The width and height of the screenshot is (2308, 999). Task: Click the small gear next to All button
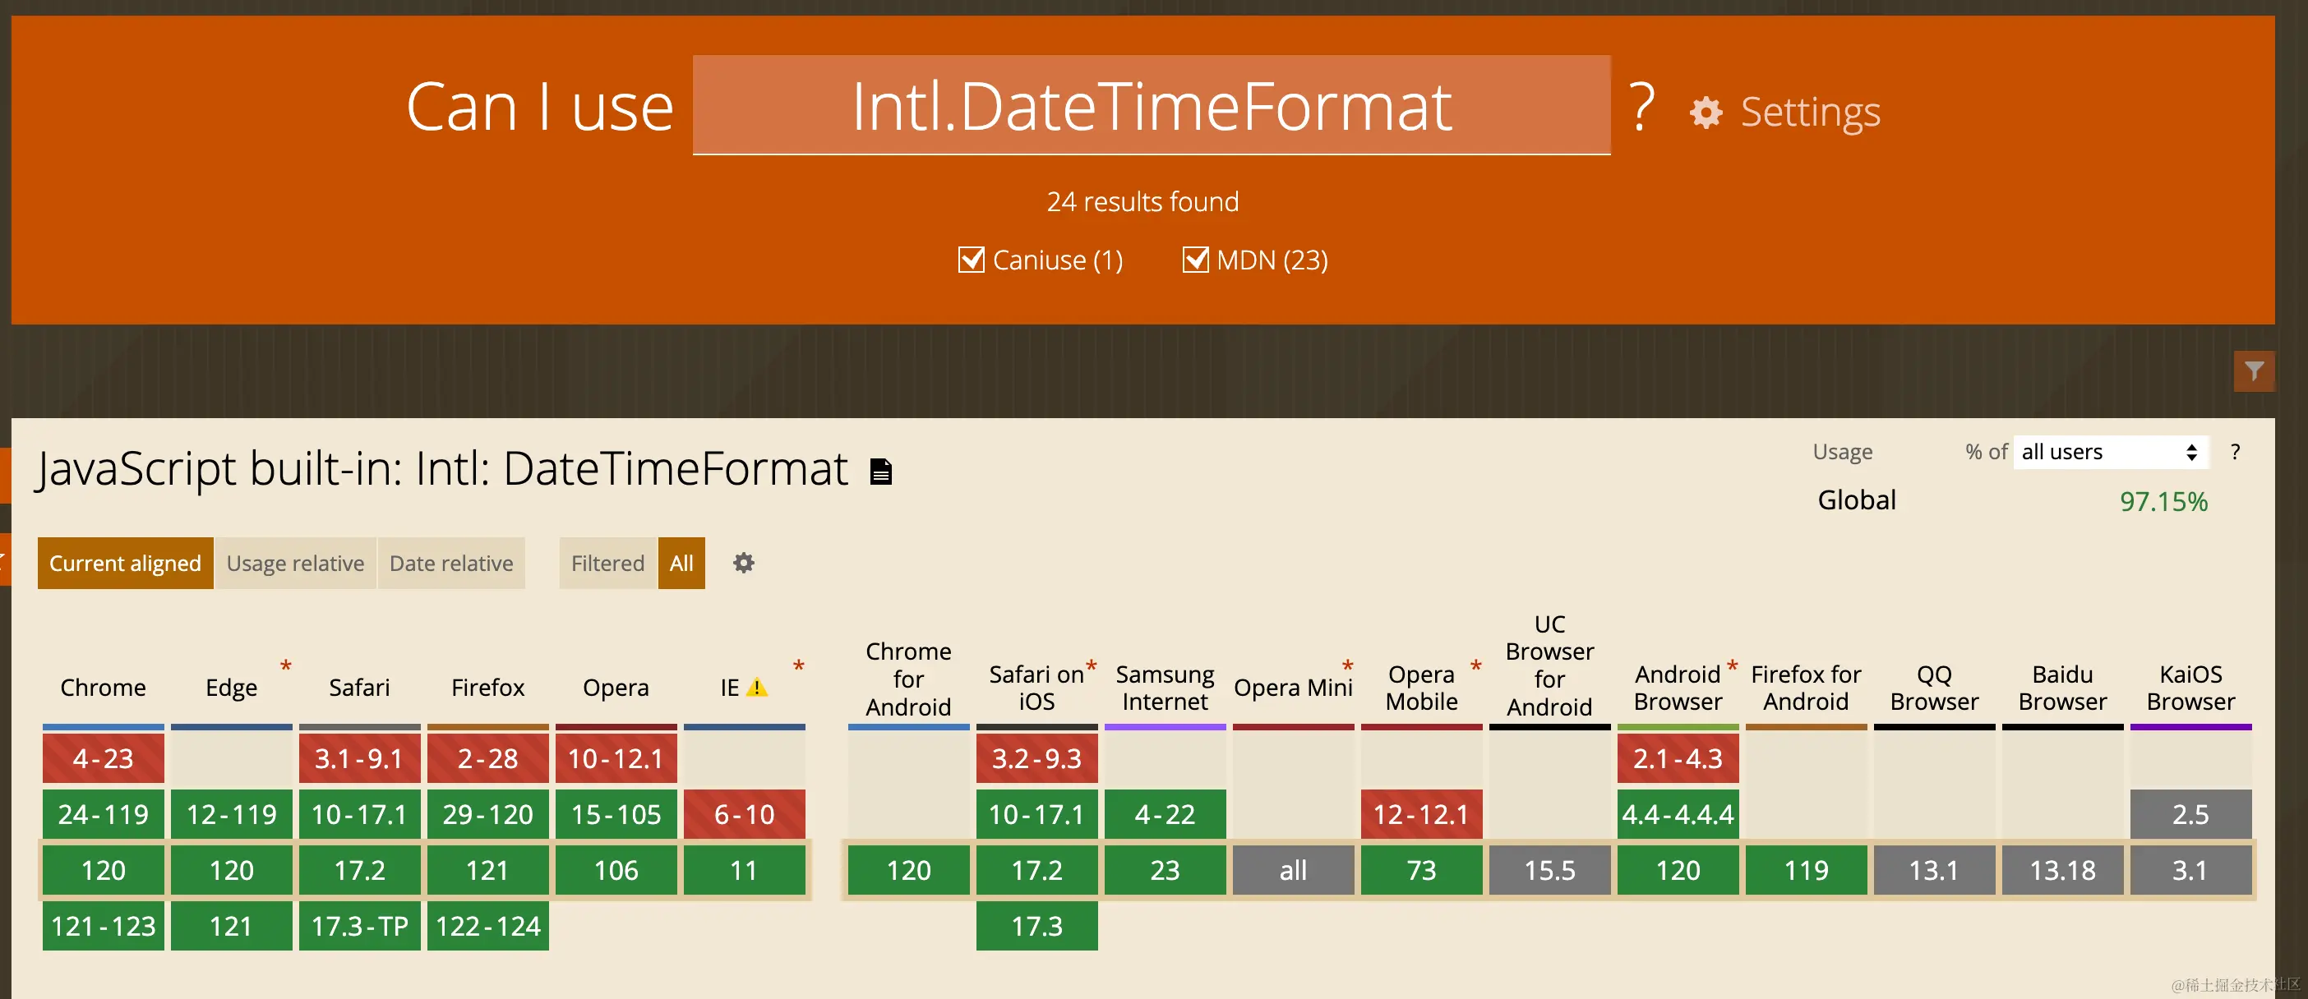743,563
